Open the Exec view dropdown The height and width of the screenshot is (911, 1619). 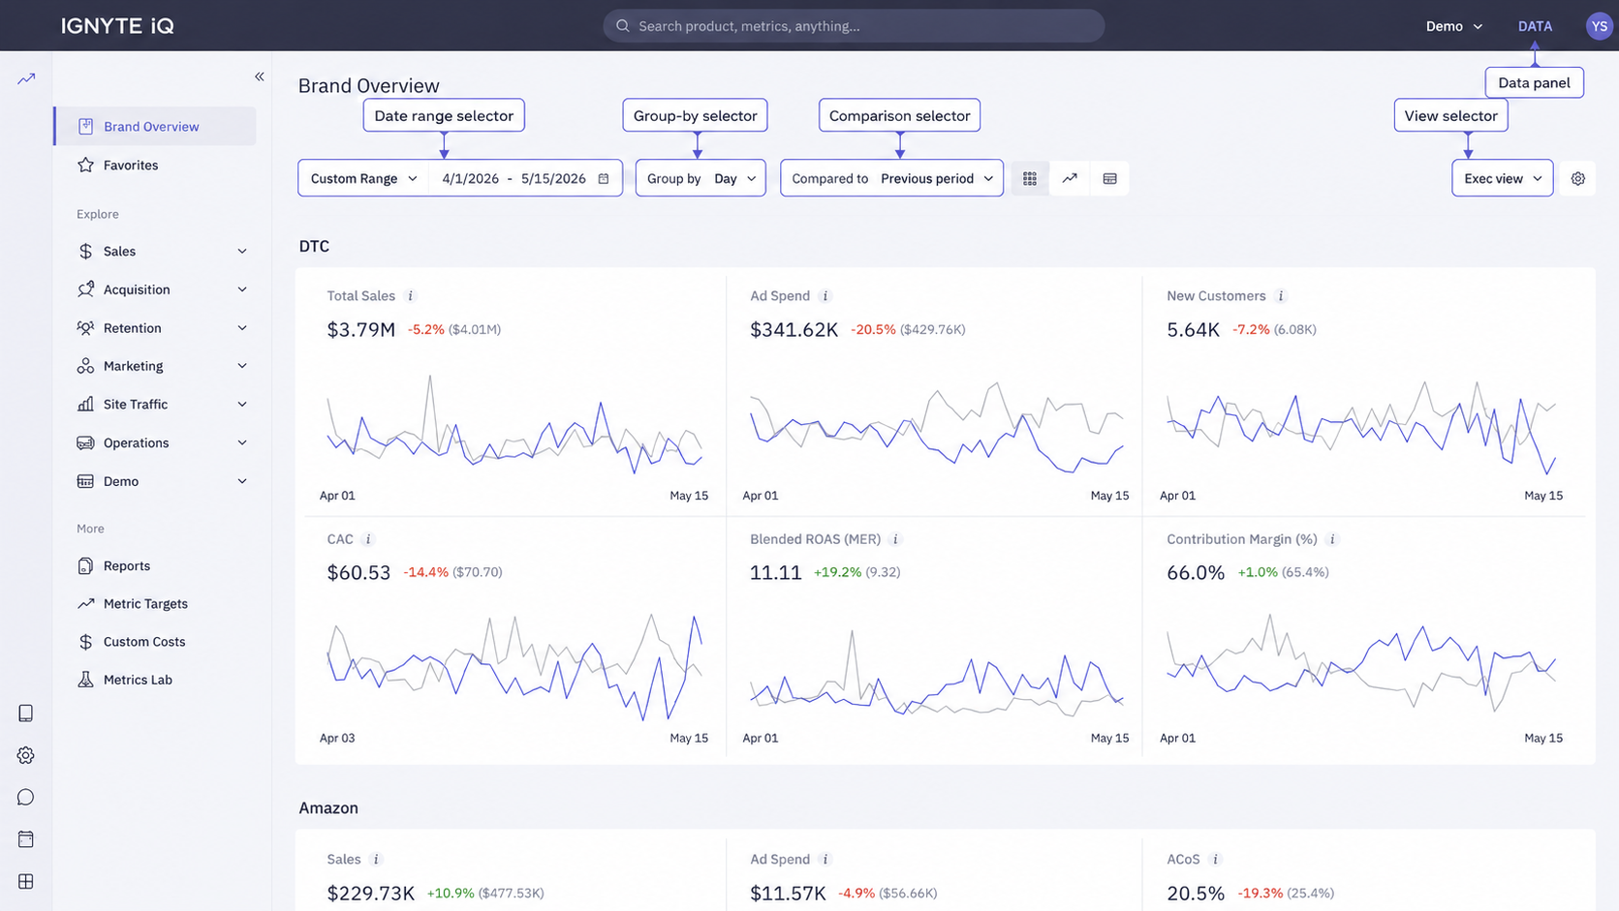click(1502, 178)
